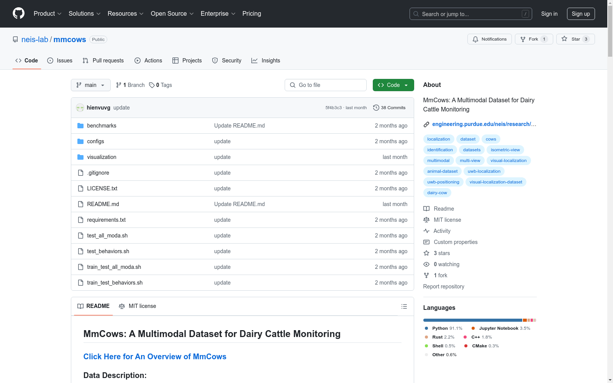
Task: Open the Projects tab
Action: (187, 61)
